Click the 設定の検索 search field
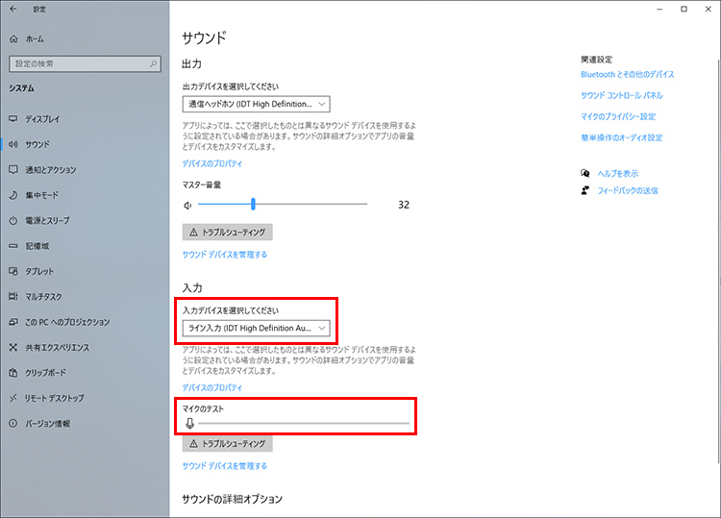This screenshot has width=721, height=518. 81,64
